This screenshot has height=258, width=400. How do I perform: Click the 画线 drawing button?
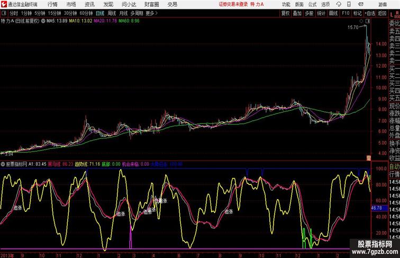(333, 13)
